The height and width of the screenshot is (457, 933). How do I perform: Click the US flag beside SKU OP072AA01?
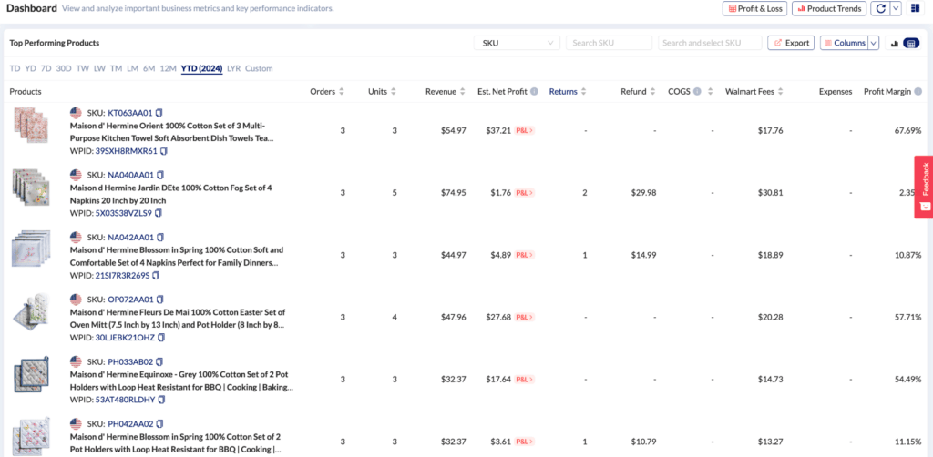(x=76, y=299)
